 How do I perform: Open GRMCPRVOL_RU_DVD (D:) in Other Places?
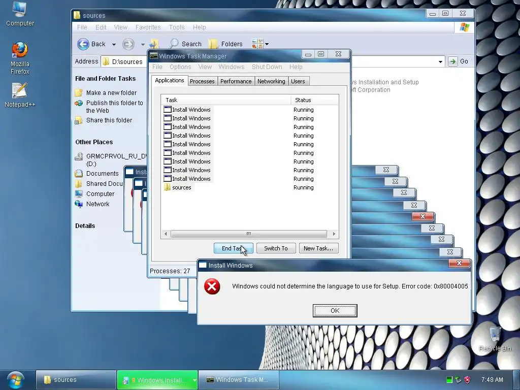point(111,160)
